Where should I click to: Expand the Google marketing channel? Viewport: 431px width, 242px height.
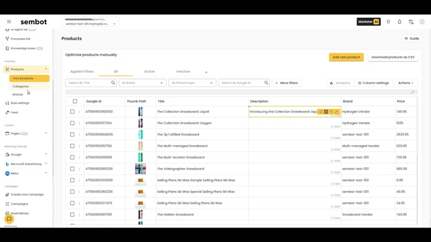(46, 154)
